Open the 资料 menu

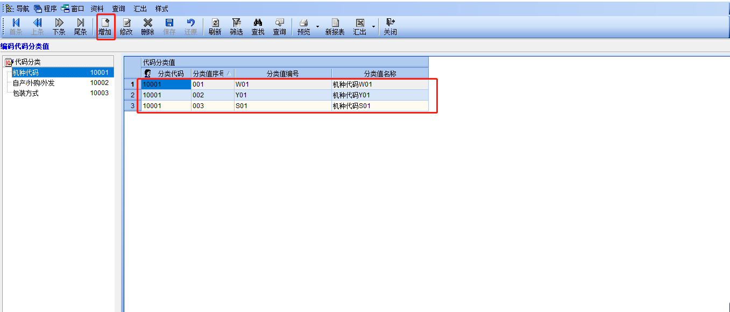pyautogui.click(x=97, y=9)
